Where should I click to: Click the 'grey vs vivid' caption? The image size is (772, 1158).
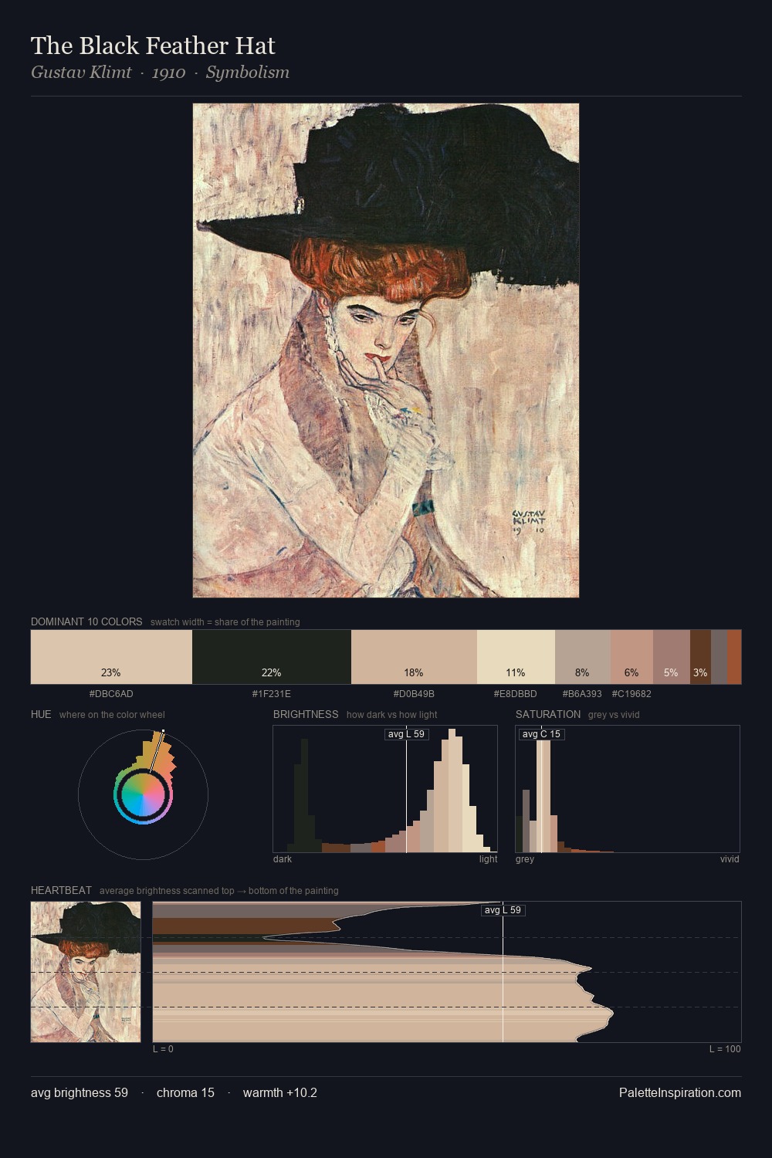[614, 715]
